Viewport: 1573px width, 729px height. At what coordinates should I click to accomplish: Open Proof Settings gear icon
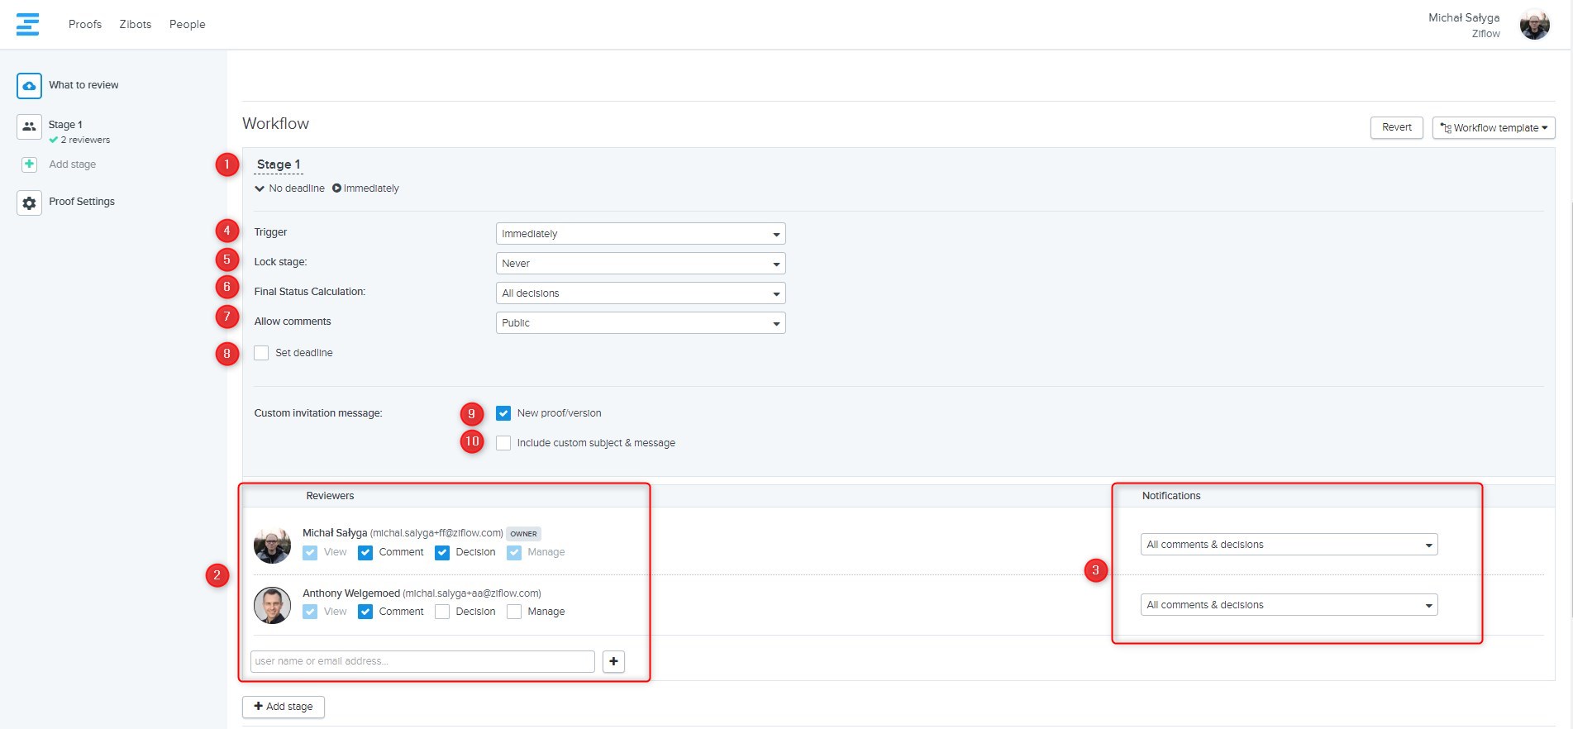pos(29,202)
